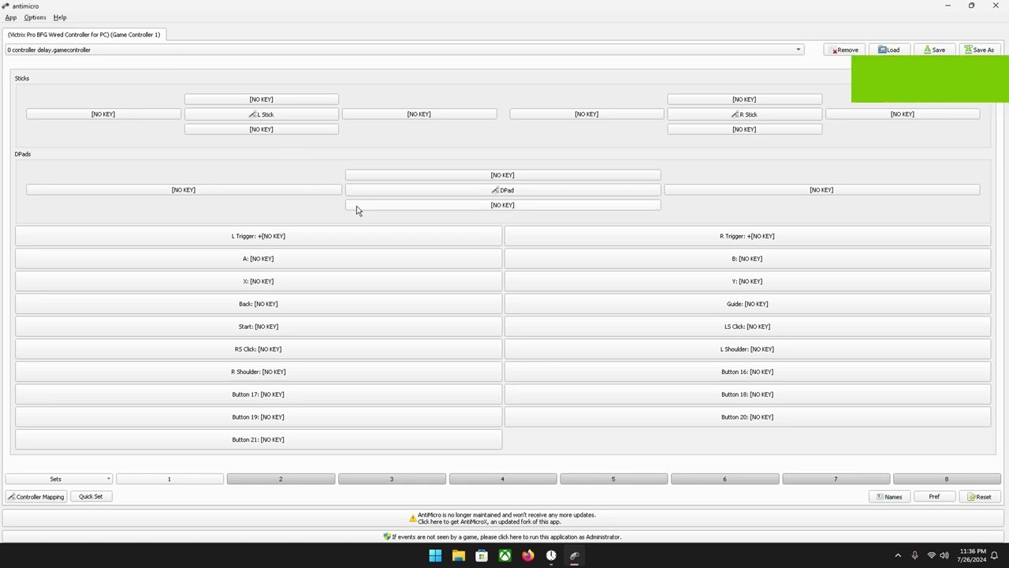Open File Explorer from the taskbar
1009x568 pixels.
(x=458, y=556)
